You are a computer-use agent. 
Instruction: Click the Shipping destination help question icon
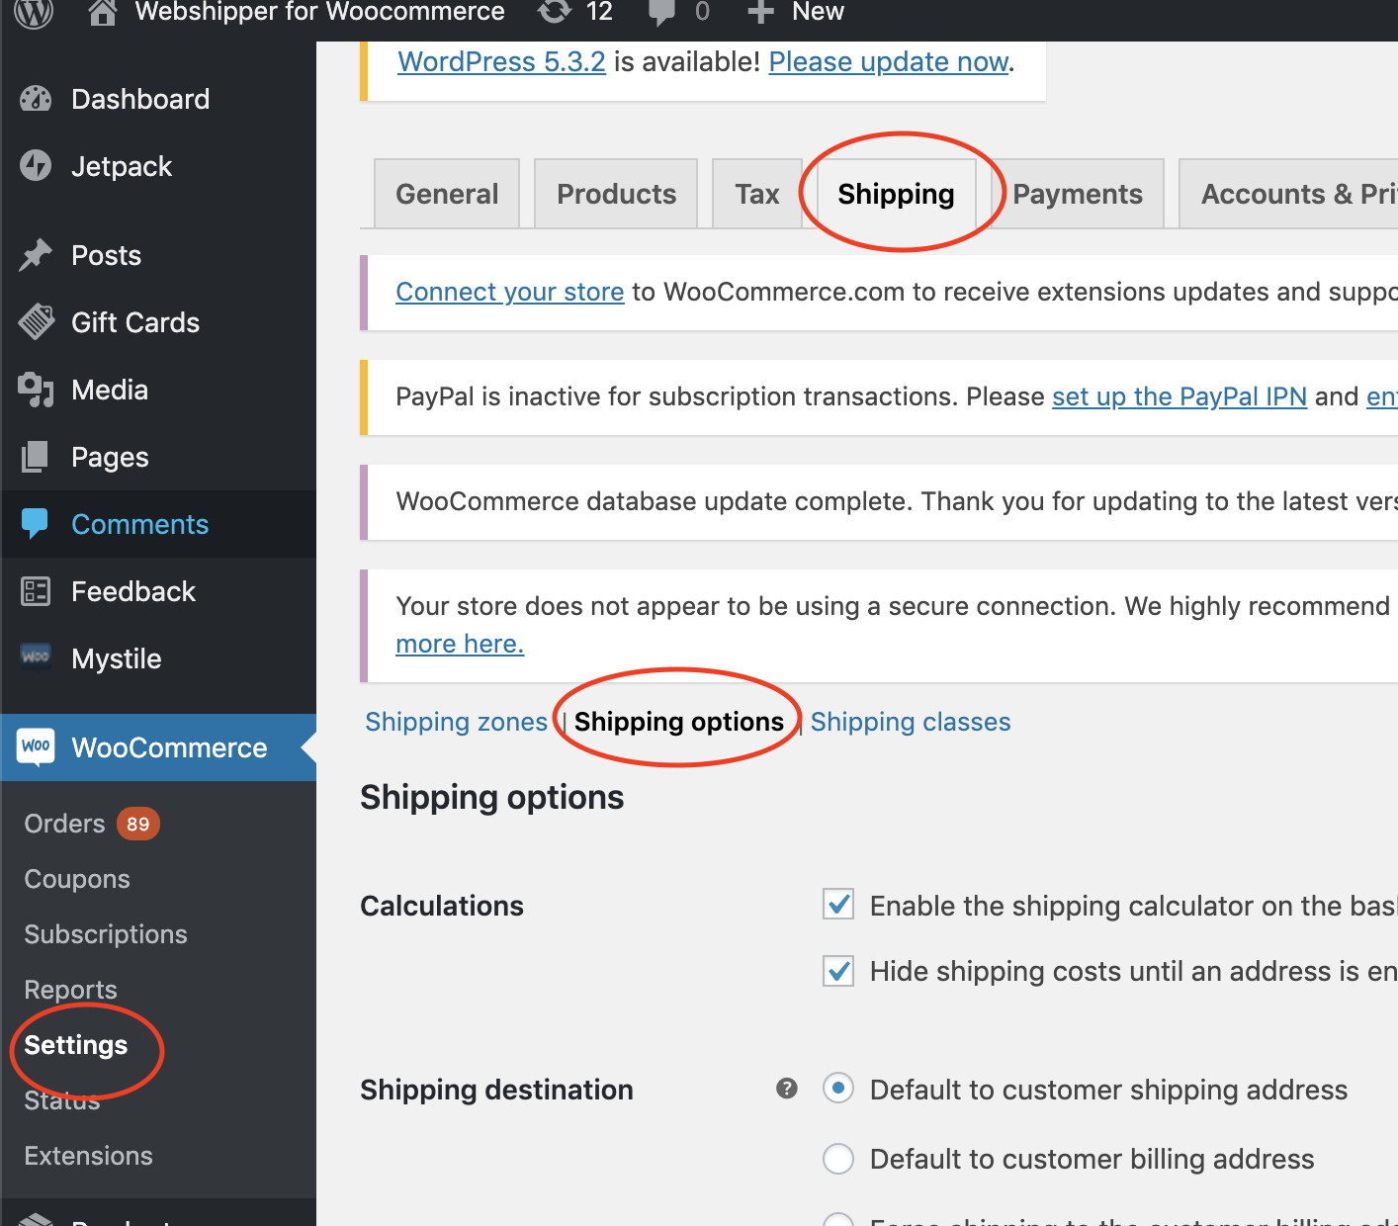coord(787,1089)
